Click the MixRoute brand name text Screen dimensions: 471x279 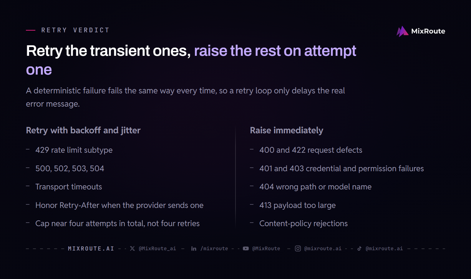coord(428,31)
